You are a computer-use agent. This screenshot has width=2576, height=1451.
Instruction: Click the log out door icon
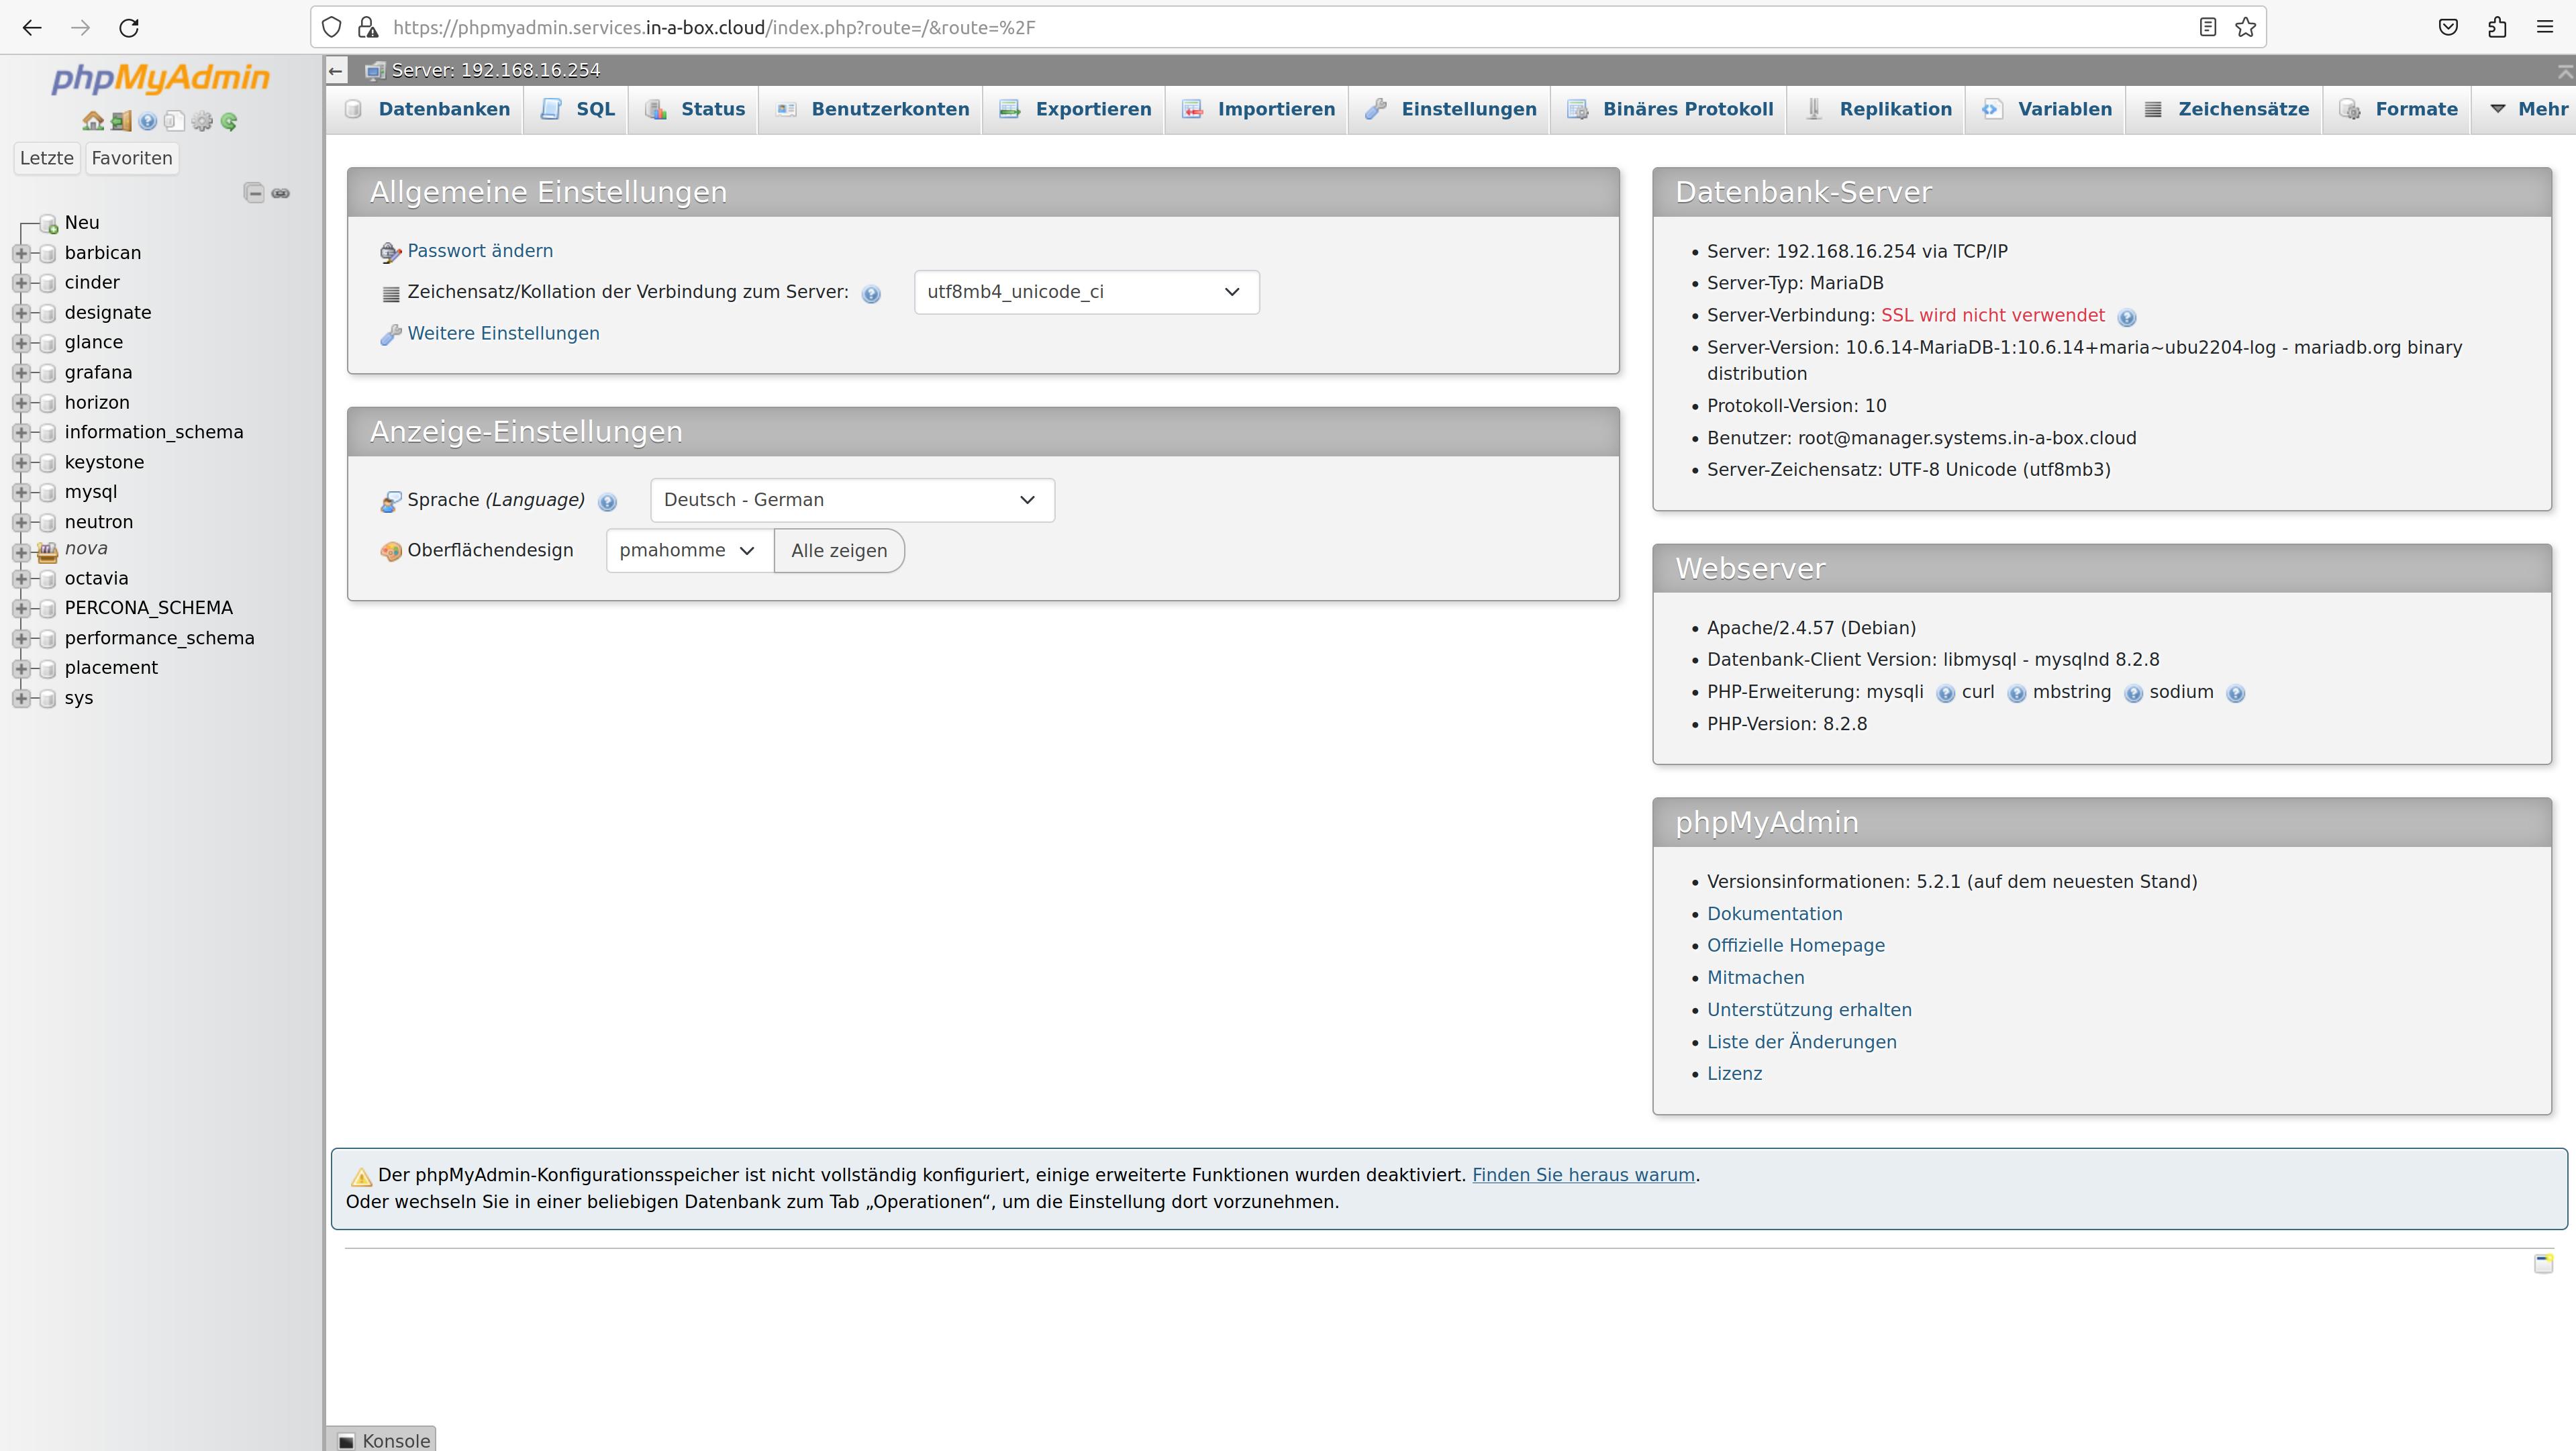point(121,121)
